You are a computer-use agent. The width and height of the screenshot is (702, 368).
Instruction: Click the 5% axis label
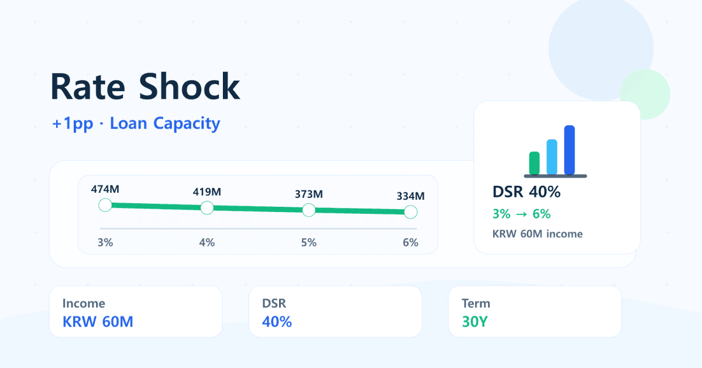tap(309, 242)
